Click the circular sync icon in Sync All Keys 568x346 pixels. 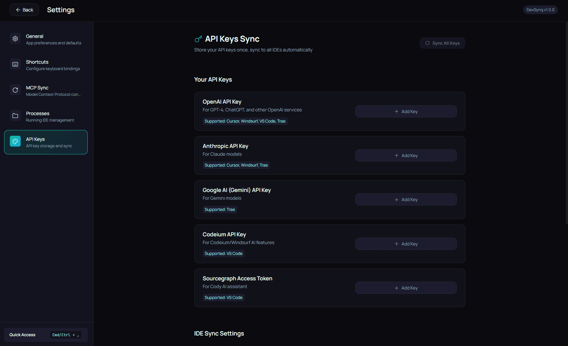tap(427, 43)
